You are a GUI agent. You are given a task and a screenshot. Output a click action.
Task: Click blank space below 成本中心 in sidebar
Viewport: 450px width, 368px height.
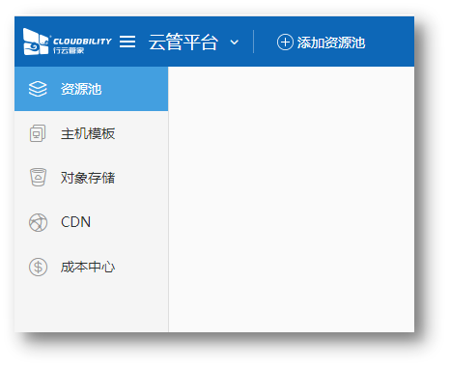tap(91, 311)
